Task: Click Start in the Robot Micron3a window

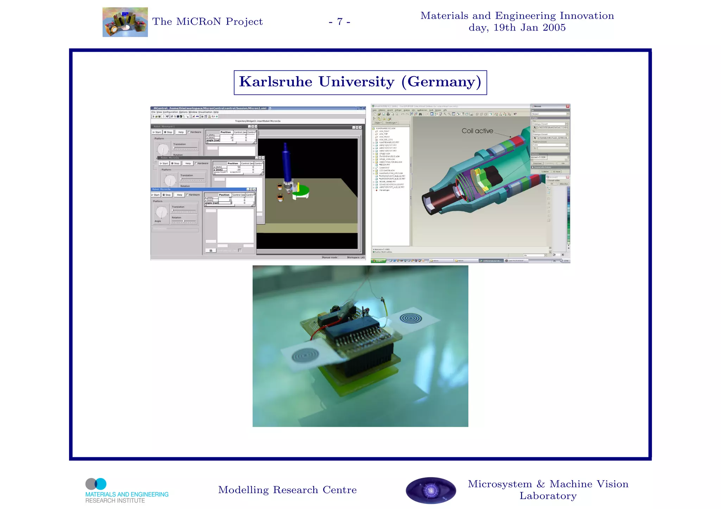Action: tap(156, 195)
